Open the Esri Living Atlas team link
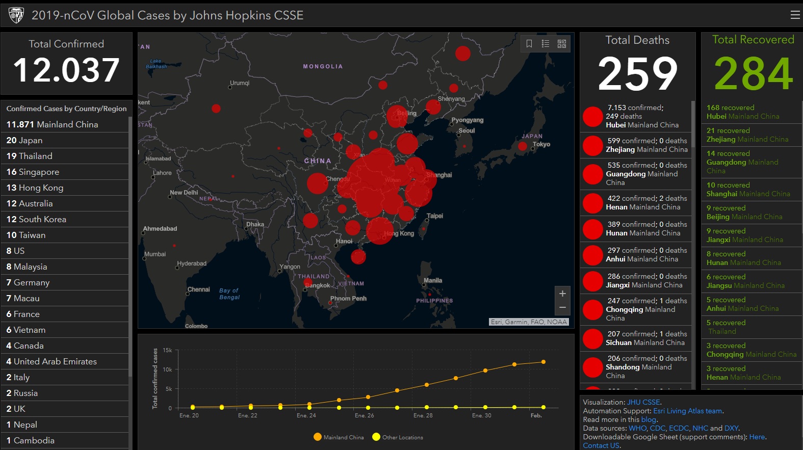 [688, 411]
